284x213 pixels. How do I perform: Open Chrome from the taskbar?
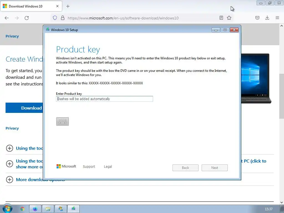click(x=22, y=209)
